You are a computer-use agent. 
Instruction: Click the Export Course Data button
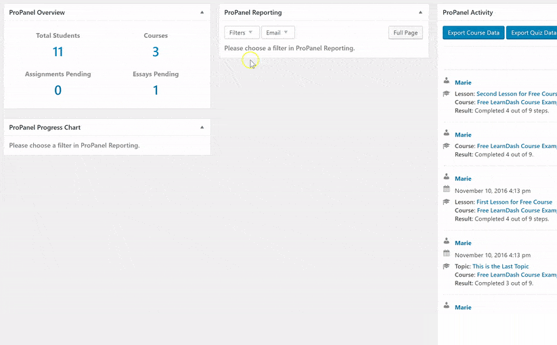(473, 32)
